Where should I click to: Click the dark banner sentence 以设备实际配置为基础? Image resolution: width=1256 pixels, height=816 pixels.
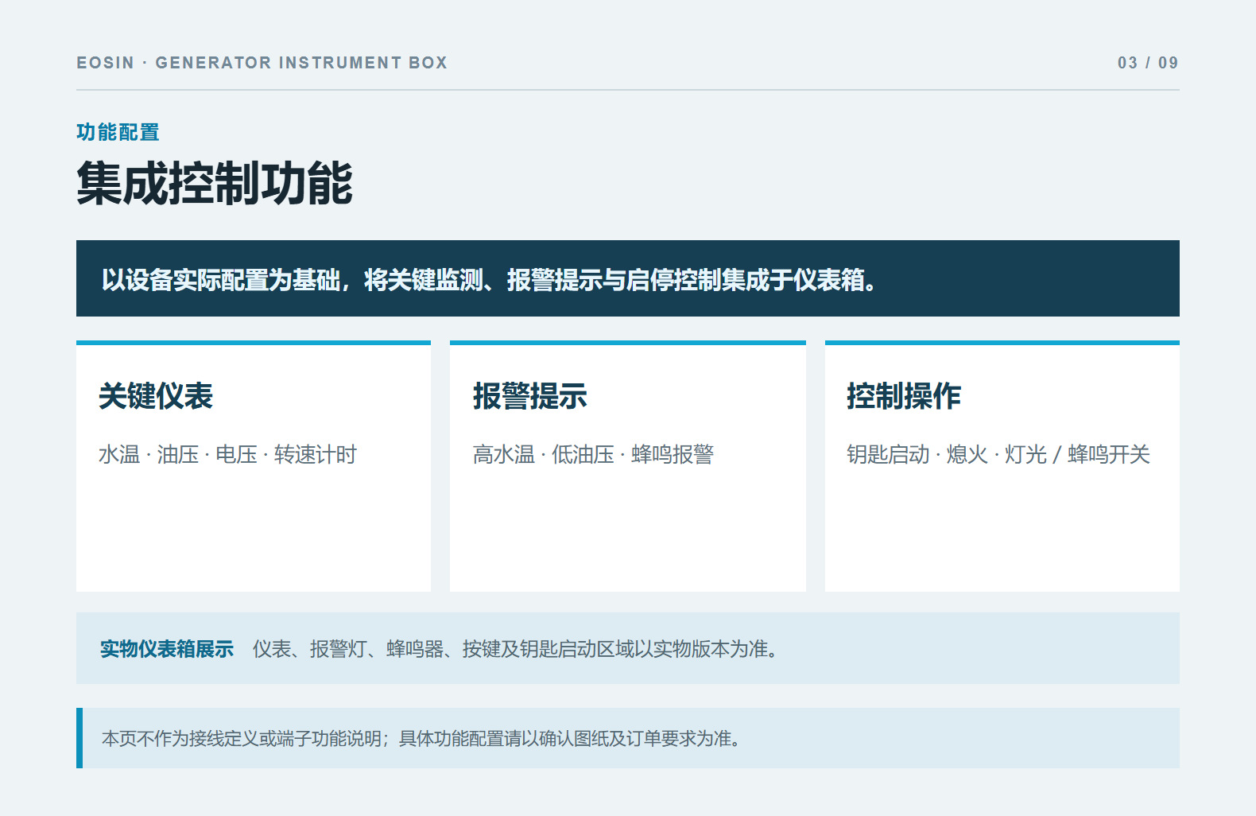tap(488, 280)
